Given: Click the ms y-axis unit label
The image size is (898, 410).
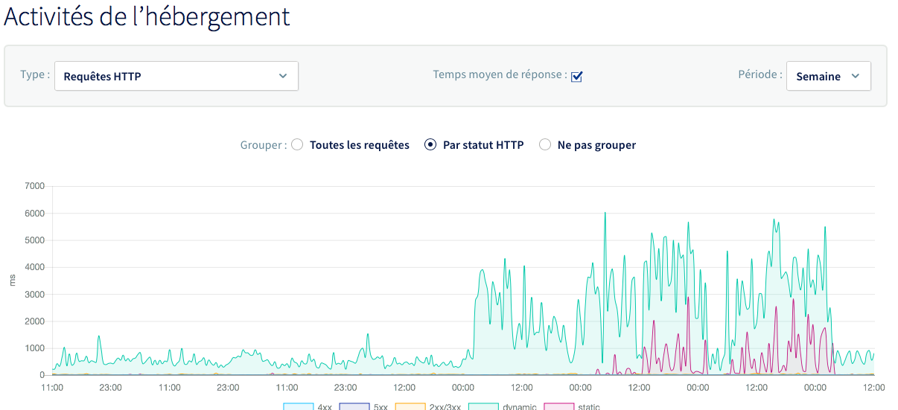Looking at the screenshot, I should coord(12,281).
